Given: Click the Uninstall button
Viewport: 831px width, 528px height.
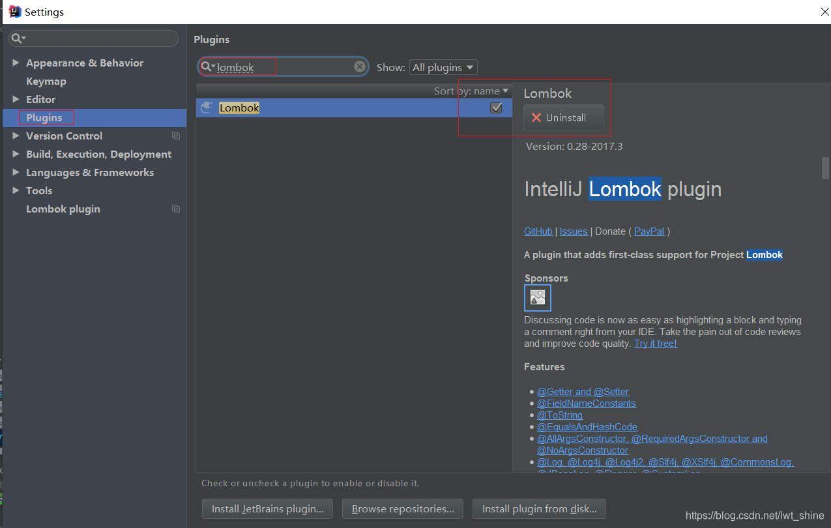Looking at the screenshot, I should pos(563,117).
